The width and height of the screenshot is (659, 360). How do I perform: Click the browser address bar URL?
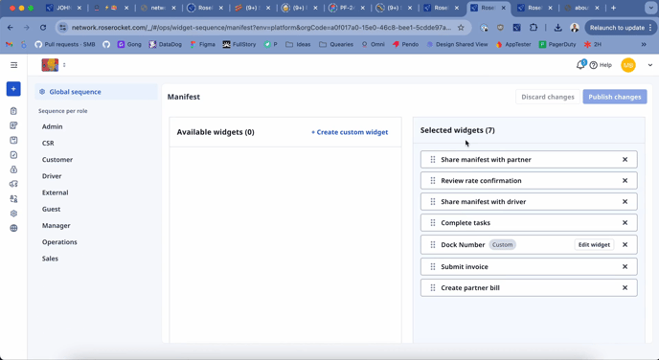pyautogui.click(x=261, y=28)
